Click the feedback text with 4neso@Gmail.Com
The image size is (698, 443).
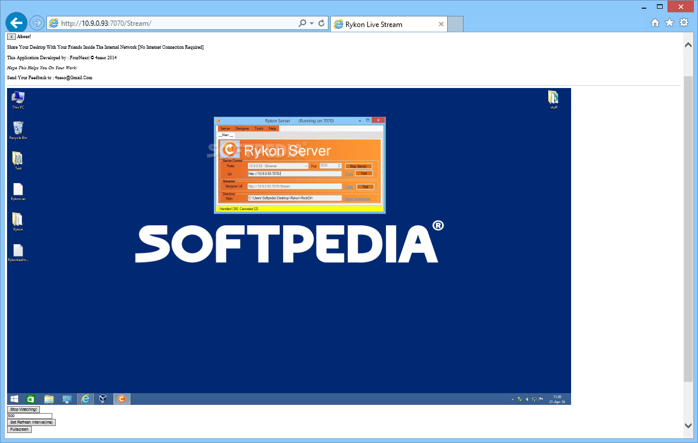tap(50, 77)
